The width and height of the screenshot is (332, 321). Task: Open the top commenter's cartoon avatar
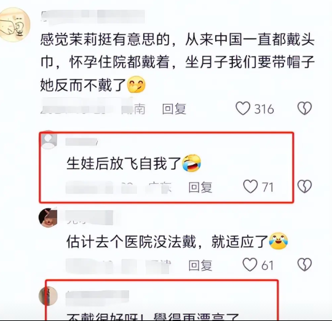[14, 25]
